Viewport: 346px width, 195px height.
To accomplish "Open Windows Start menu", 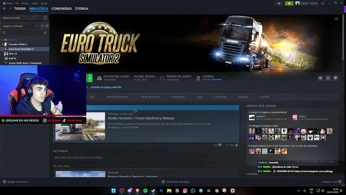I will click(x=114, y=191).
